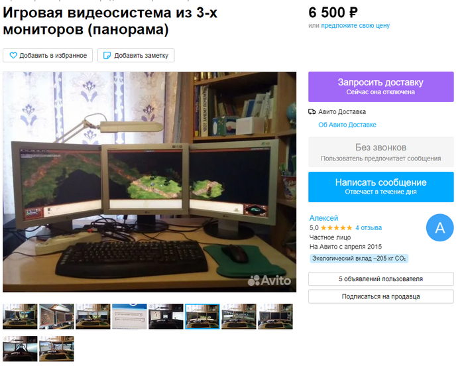Select the first photo thumbnail
Viewport: 464px width, 368px height.
tap(20, 316)
